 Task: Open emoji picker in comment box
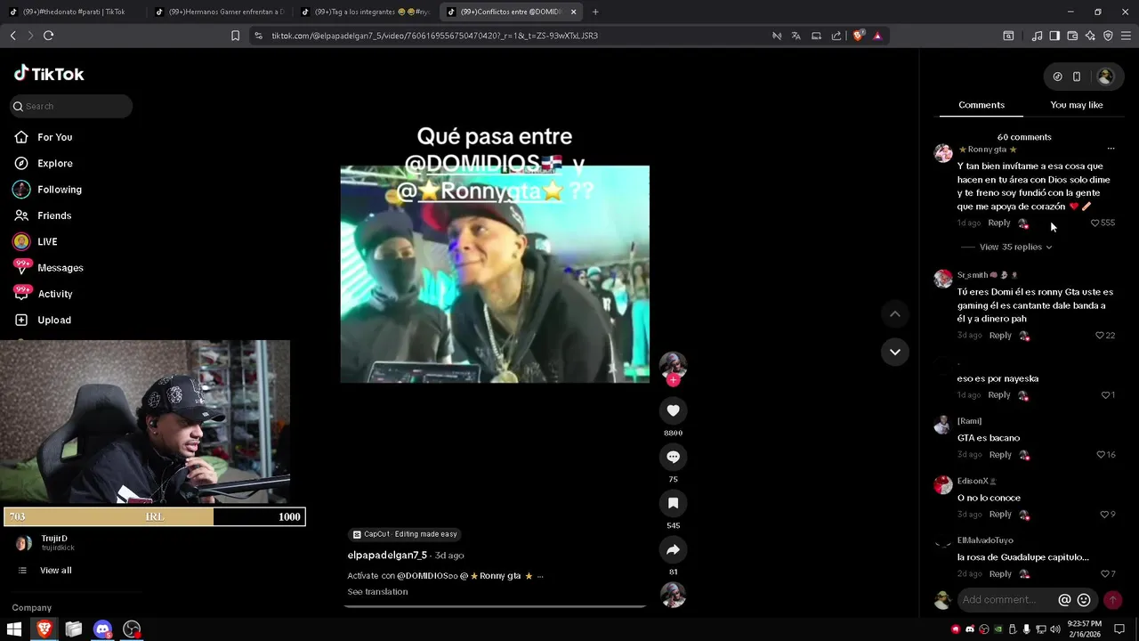point(1084,600)
